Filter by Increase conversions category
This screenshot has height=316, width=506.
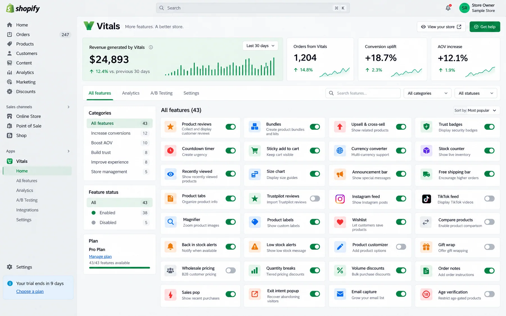119,133
